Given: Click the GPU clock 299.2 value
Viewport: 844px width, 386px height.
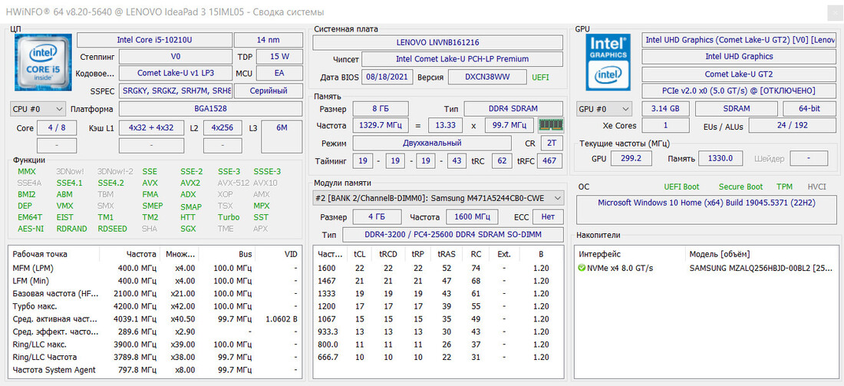Looking at the screenshot, I should [631, 158].
